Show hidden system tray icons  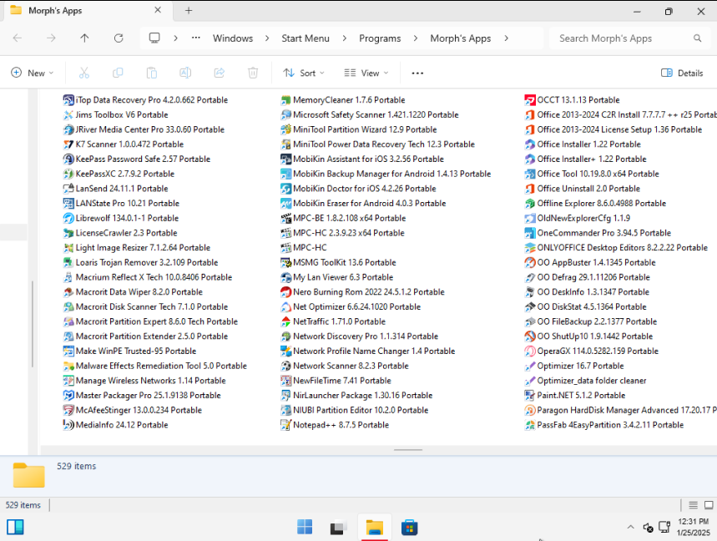(x=630, y=528)
